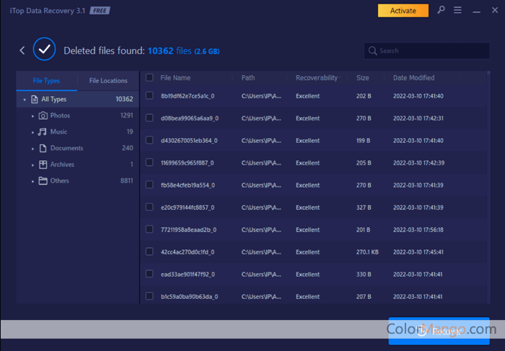The width and height of the screenshot is (505, 351).
Task: Click the Music note icon
Action: (43, 131)
